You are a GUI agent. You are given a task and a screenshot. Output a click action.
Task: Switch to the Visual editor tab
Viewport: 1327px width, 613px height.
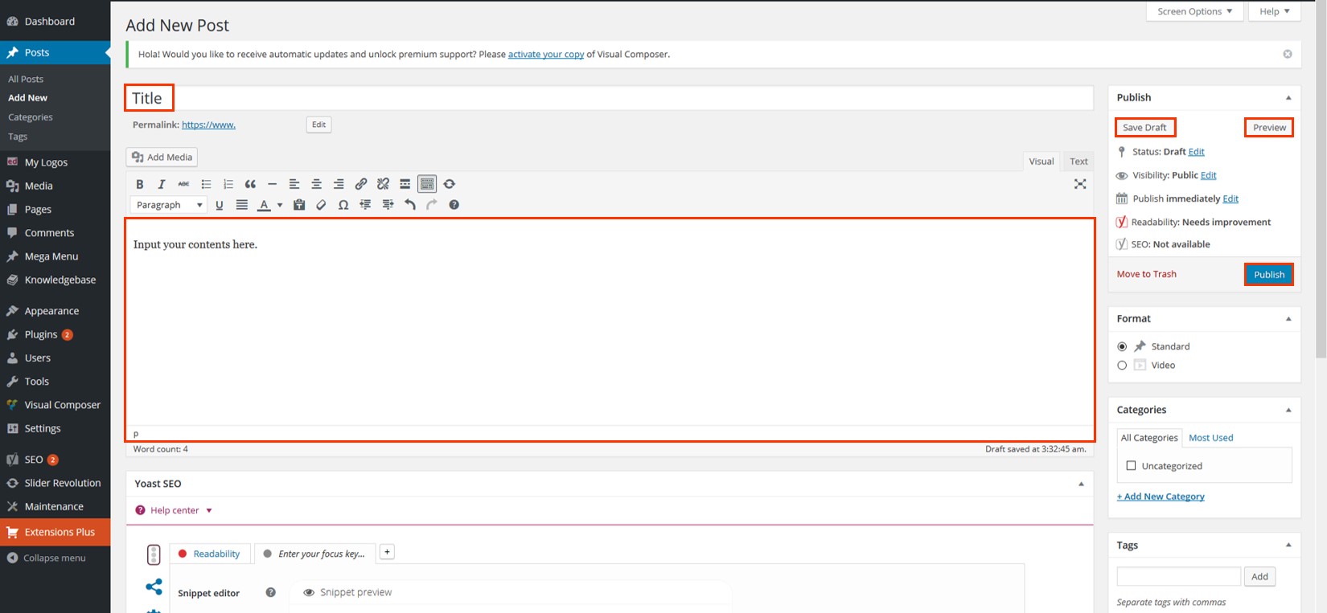(x=1041, y=161)
